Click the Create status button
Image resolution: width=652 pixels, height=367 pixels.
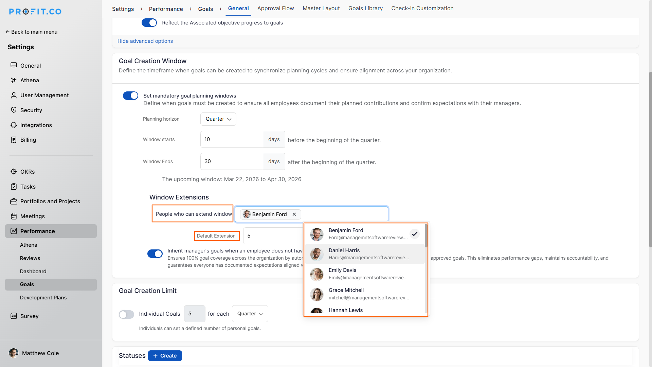pos(165,356)
